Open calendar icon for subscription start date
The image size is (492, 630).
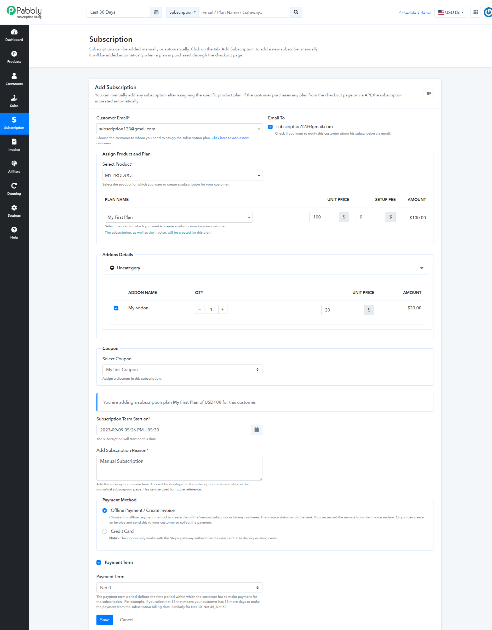coord(256,430)
